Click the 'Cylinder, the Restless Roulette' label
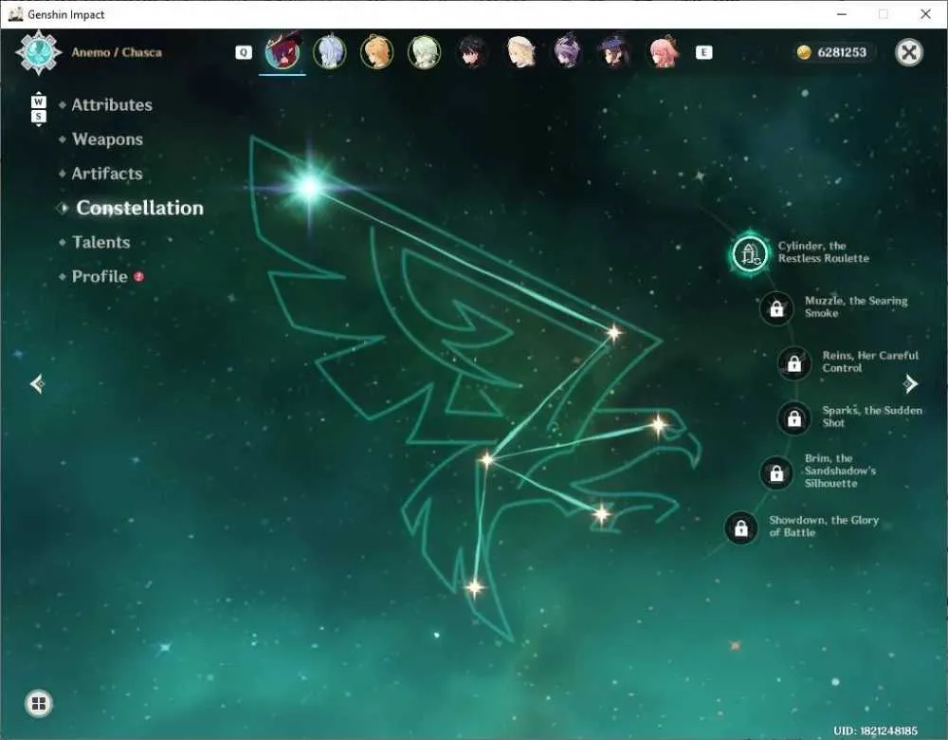 (x=824, y=251)
